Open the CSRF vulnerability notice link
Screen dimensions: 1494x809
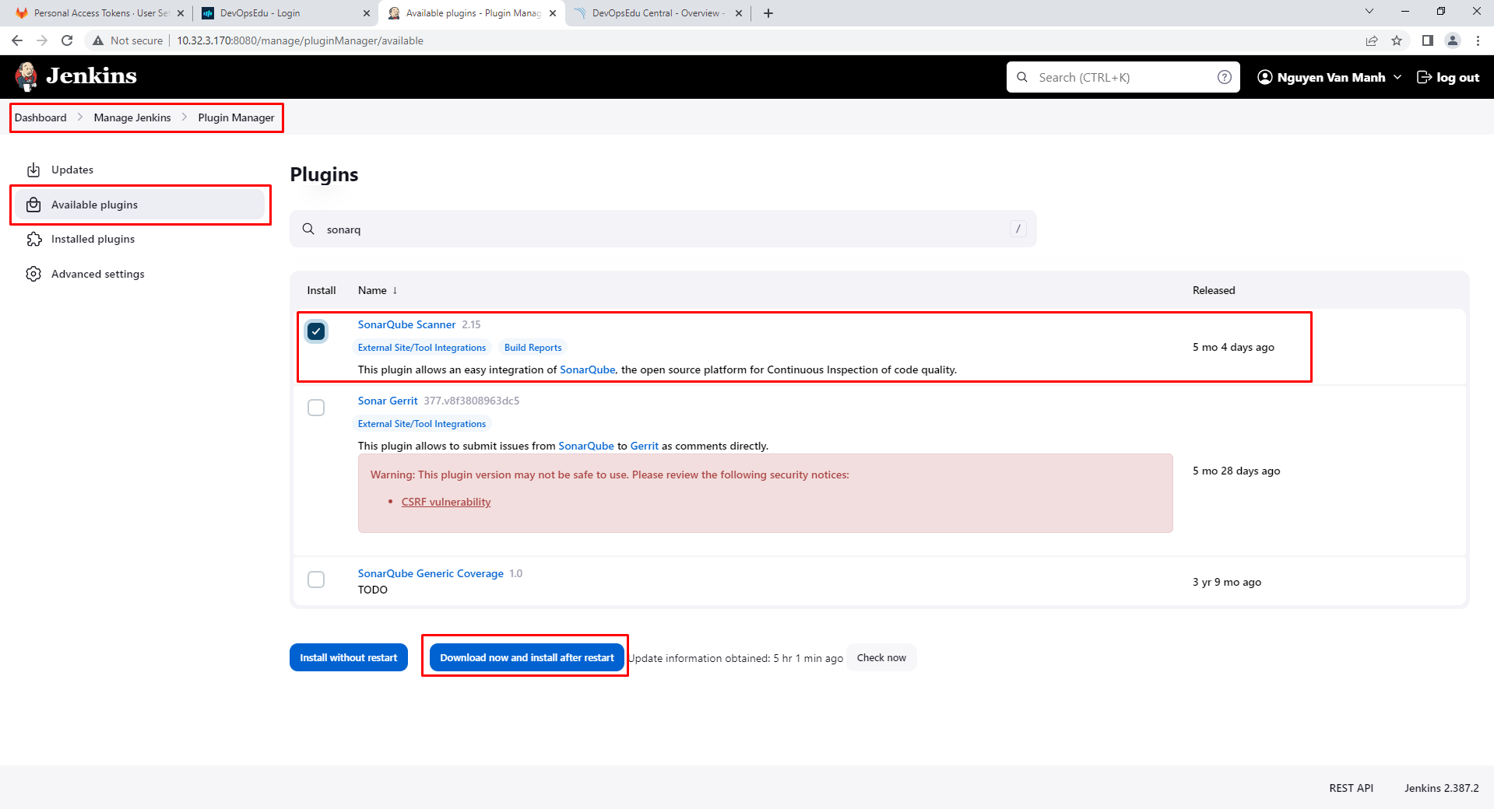pos(446,502)
